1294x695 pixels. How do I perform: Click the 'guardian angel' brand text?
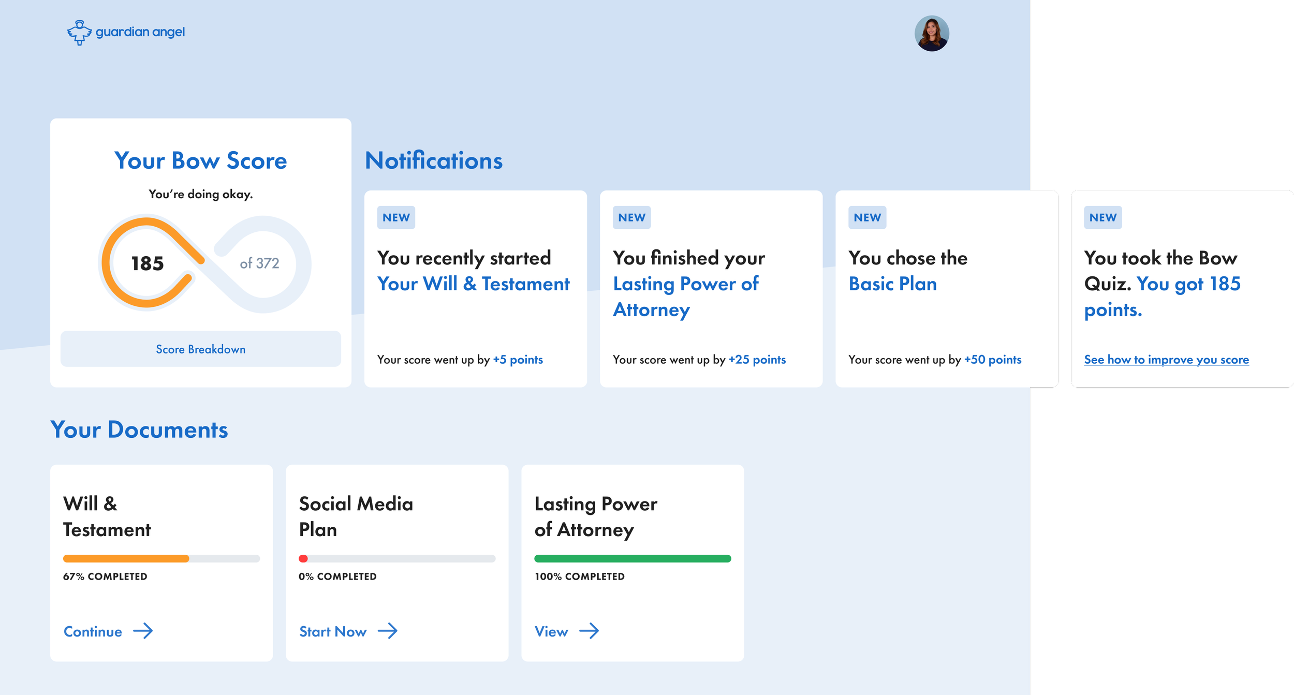click(140, 32)
